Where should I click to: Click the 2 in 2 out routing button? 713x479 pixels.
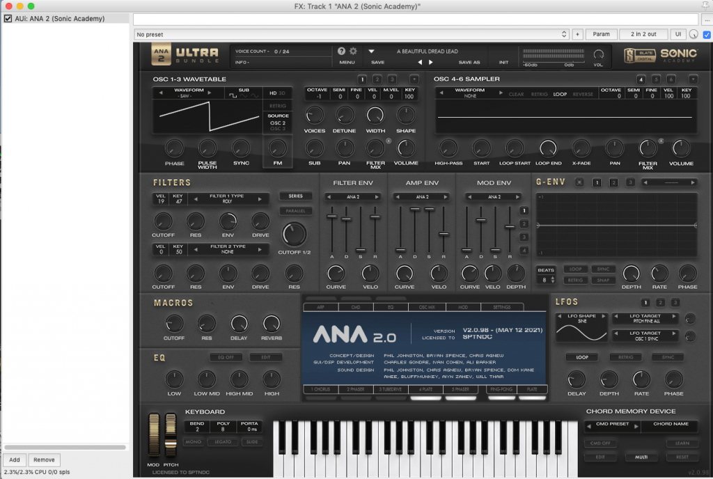click(643, 34)
